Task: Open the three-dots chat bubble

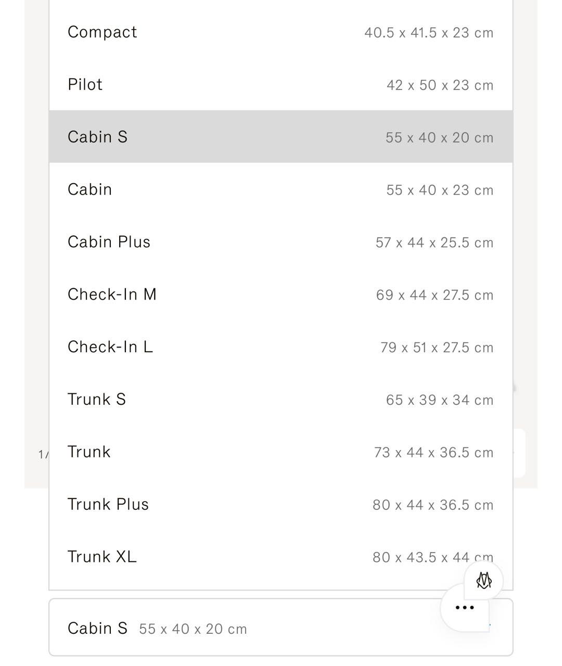Action: click(464, 607)
